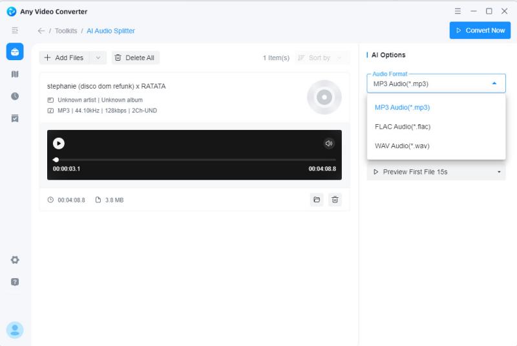Open the Toolkits sidebar icon
The width and height of the screenshot is (517, 346).
pos(15,52)
